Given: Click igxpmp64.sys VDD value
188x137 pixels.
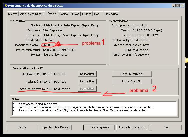Looking at the screenshot, I should (x=141, y=45).
